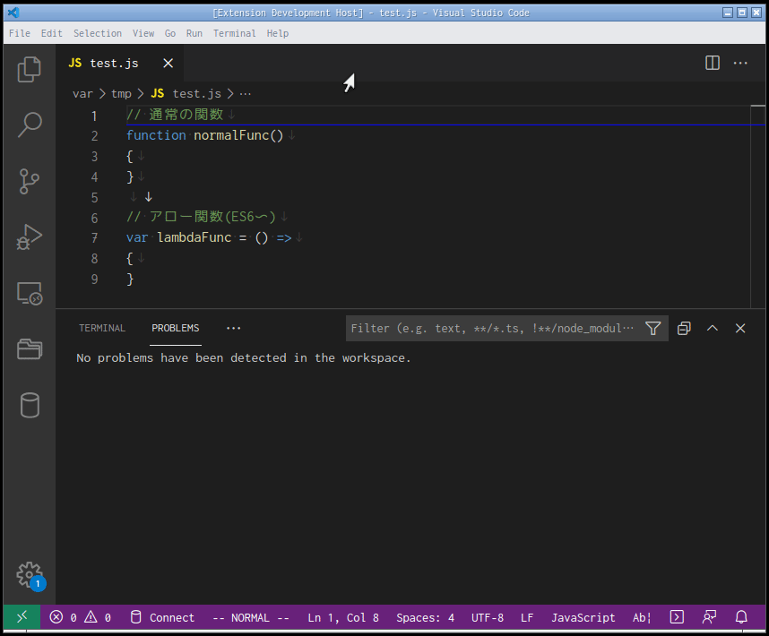Open the Go menu
The width and height of the screenshot is (769, 636).
169,33
